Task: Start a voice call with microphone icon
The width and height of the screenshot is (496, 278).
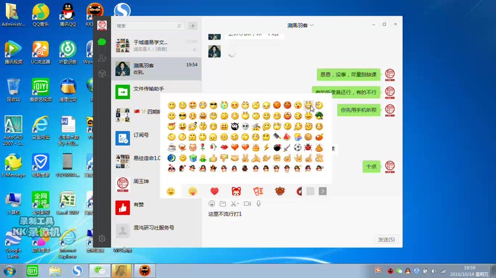Action: pos(259,204)
